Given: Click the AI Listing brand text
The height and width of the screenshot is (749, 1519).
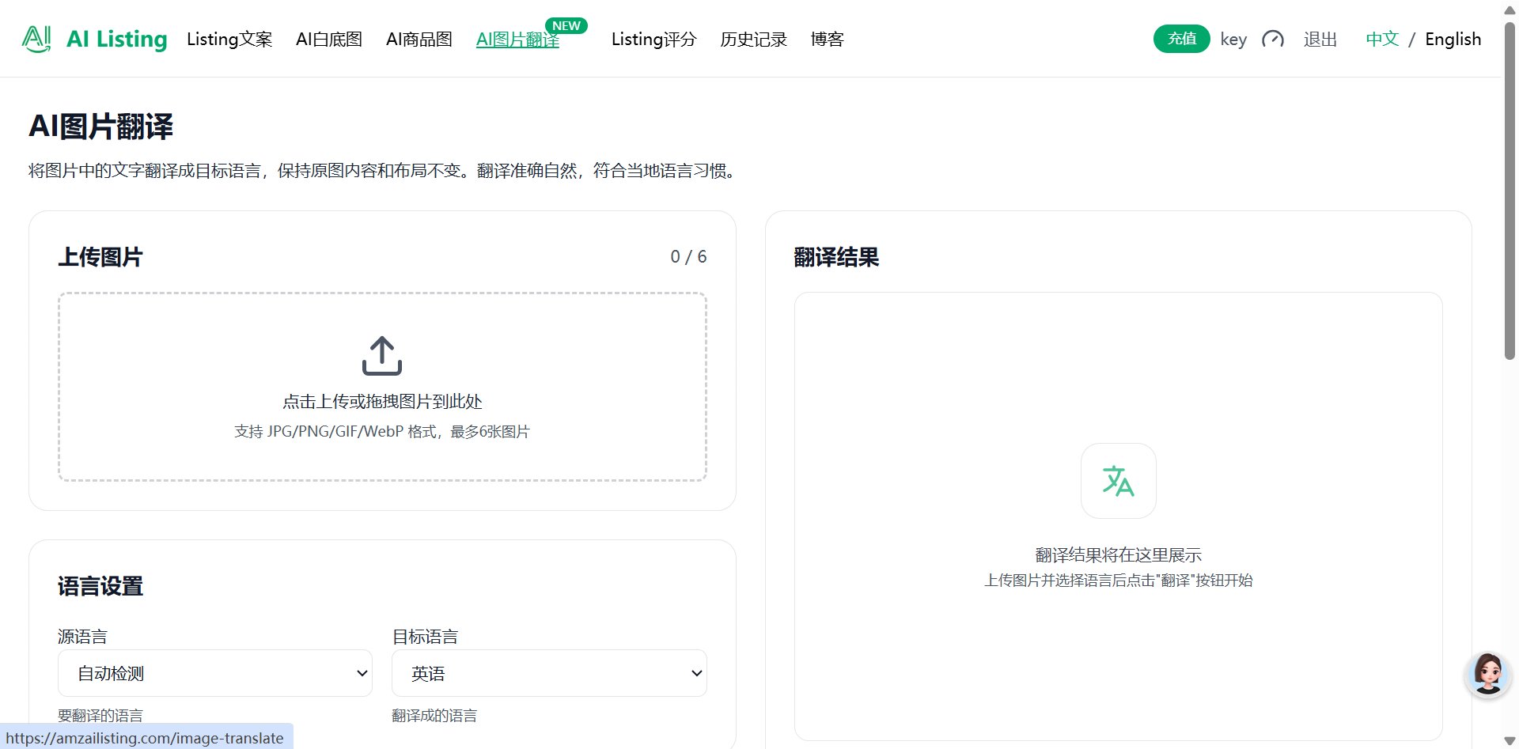Looking at the screenshot, I should click(x=117, y=39).
